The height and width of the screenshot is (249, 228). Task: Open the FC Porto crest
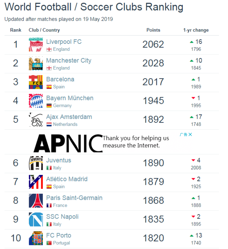point(36,238)
